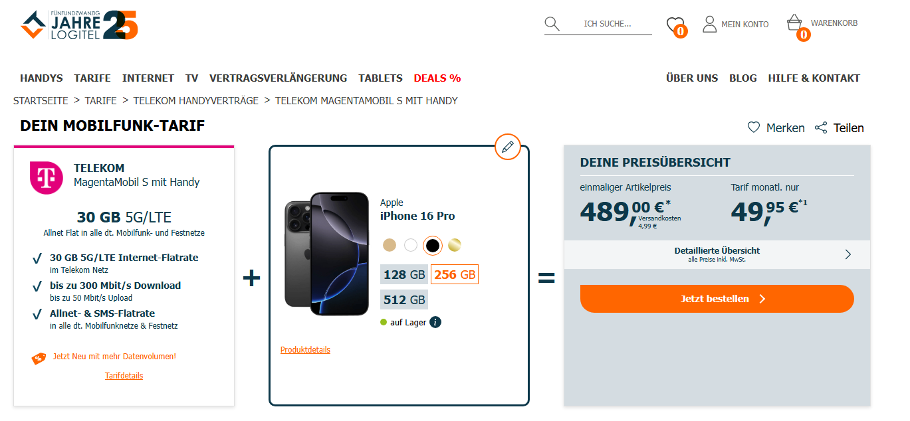Click Jetzt bestellen button
Viewport: 910px width, 421px height.
pyautogui.click(x=717, y=299)
